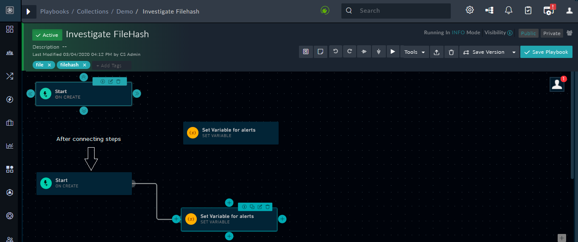Open the canvas avatar icon with red badge
The width and height of the screenshot is (578, 242).
(x=558, y=84)
